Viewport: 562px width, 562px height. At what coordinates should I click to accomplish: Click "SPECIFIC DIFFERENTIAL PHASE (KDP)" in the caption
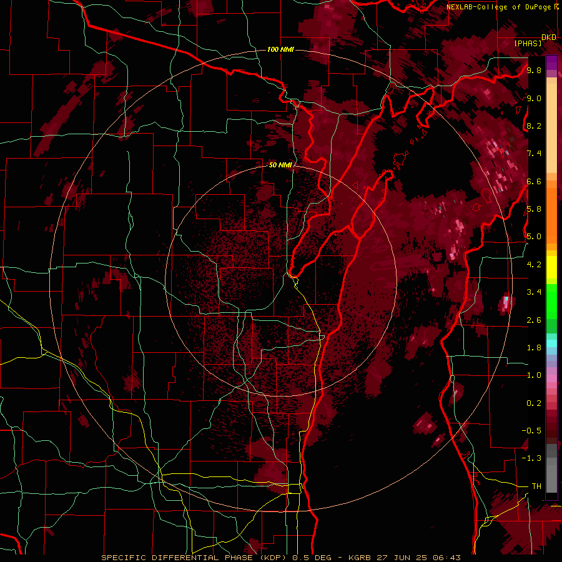(x=195, y=558)
